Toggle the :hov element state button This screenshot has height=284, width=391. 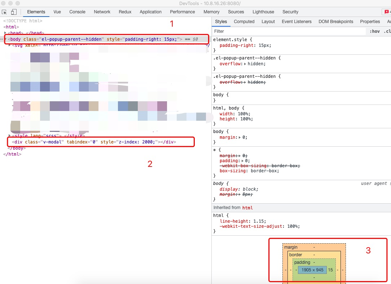pyautogui.click(x=374, y=31)
